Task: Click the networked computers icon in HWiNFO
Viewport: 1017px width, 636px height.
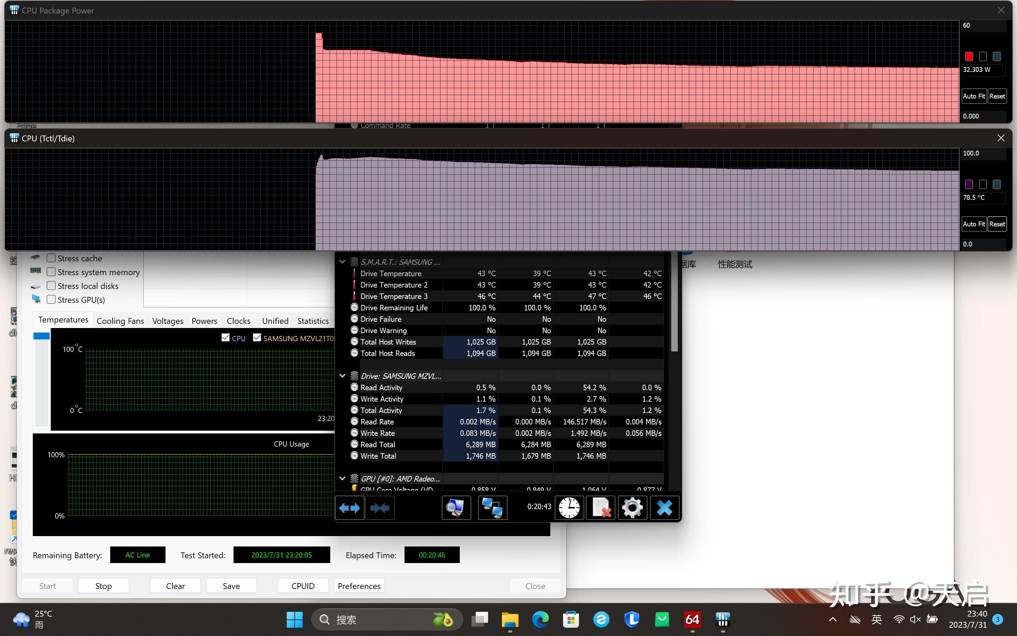Action: [x=492, y=508]
